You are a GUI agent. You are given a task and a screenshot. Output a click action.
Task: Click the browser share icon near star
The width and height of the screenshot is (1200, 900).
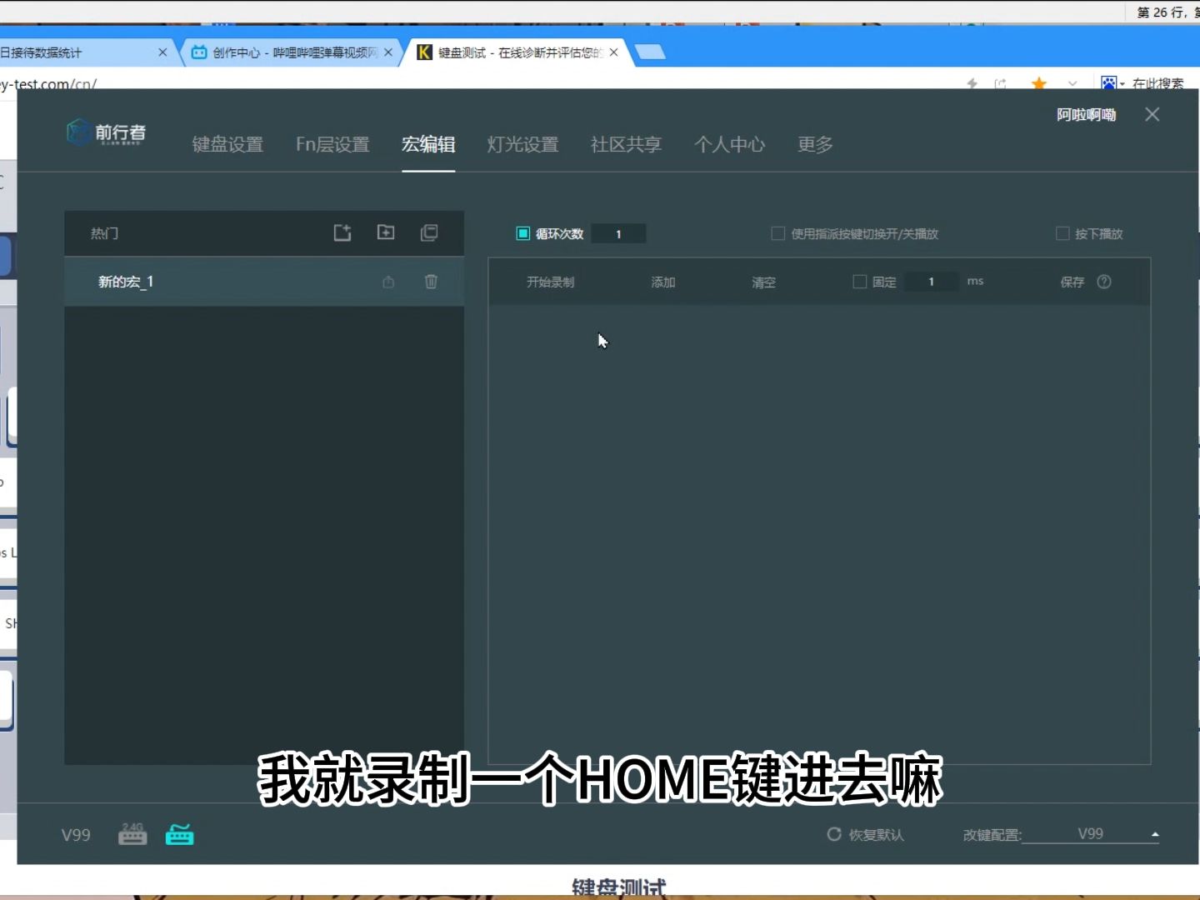[1001, 83]
